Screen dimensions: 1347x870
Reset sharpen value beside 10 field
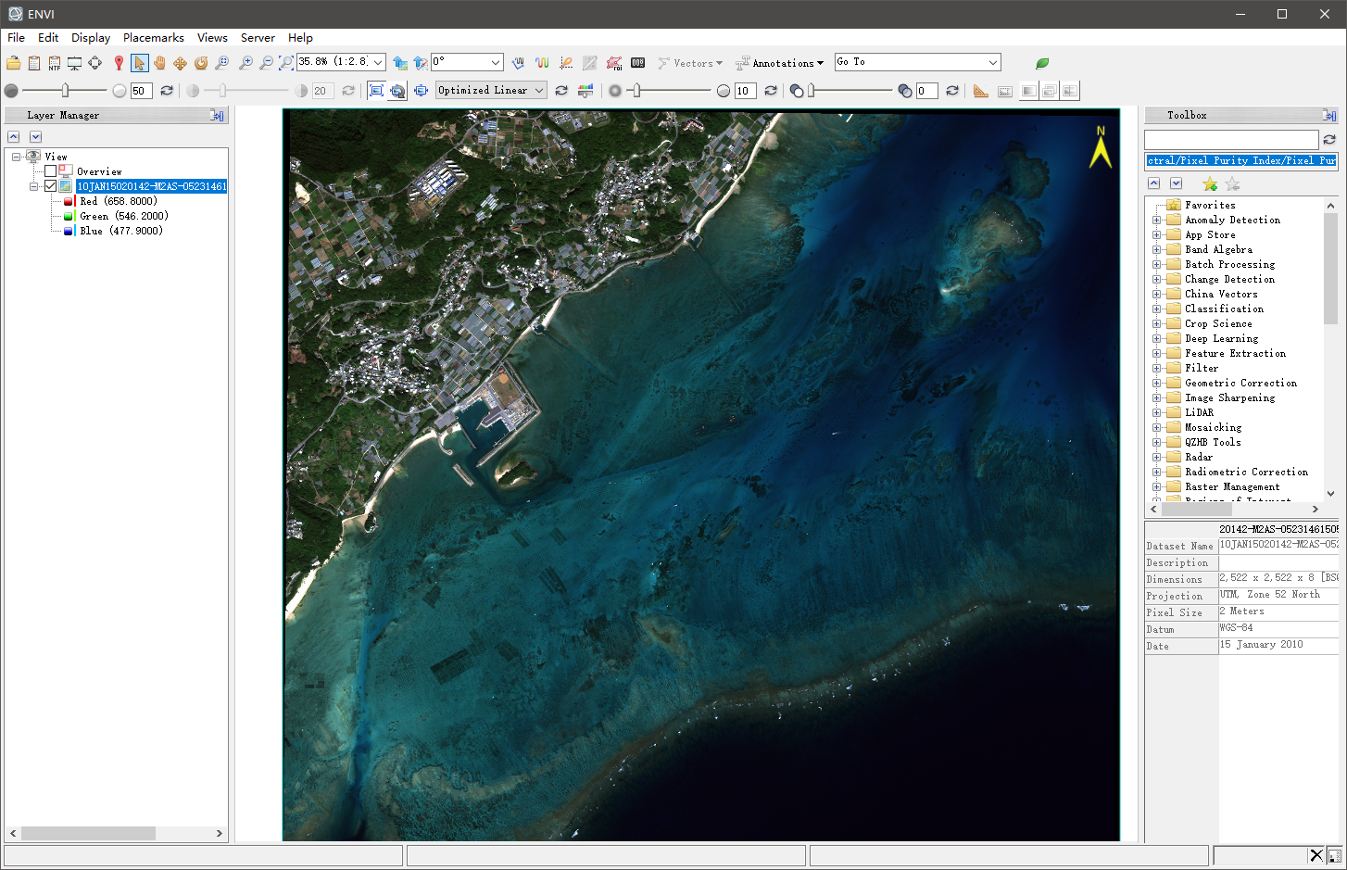pyautogui.click(x=771, y=91)
